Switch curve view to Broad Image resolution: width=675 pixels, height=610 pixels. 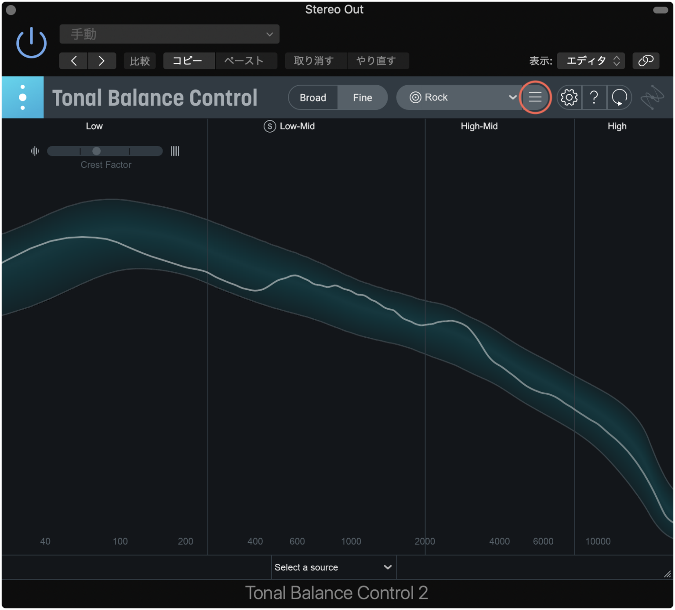[313, 97]
